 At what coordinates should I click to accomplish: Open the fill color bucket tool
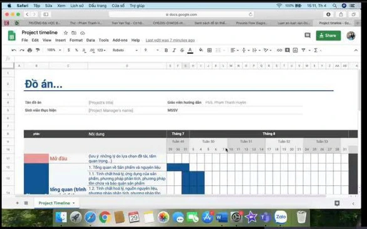tap(201, 50)
